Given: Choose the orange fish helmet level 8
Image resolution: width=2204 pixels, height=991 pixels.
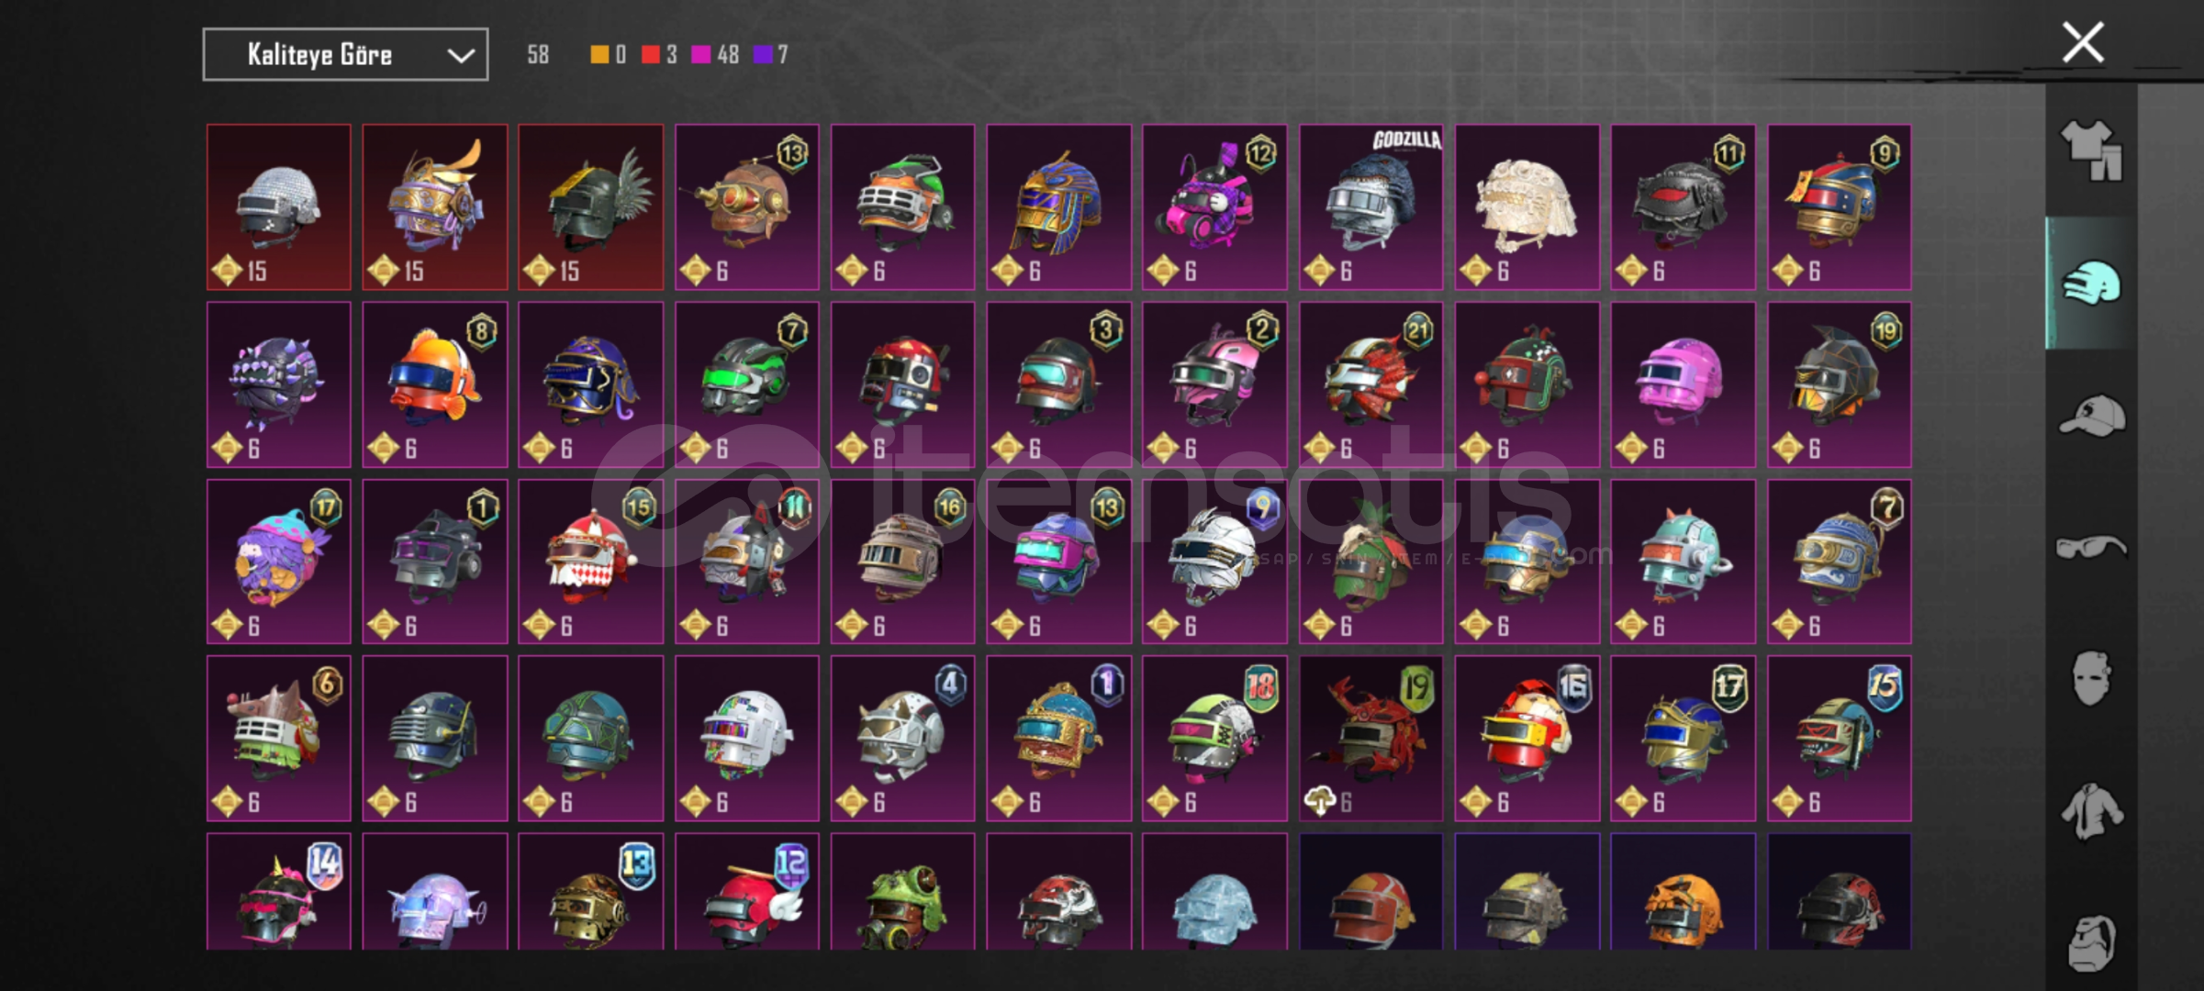Looking at the screenshot, I should pyautogui.click(x=435, y=384).
